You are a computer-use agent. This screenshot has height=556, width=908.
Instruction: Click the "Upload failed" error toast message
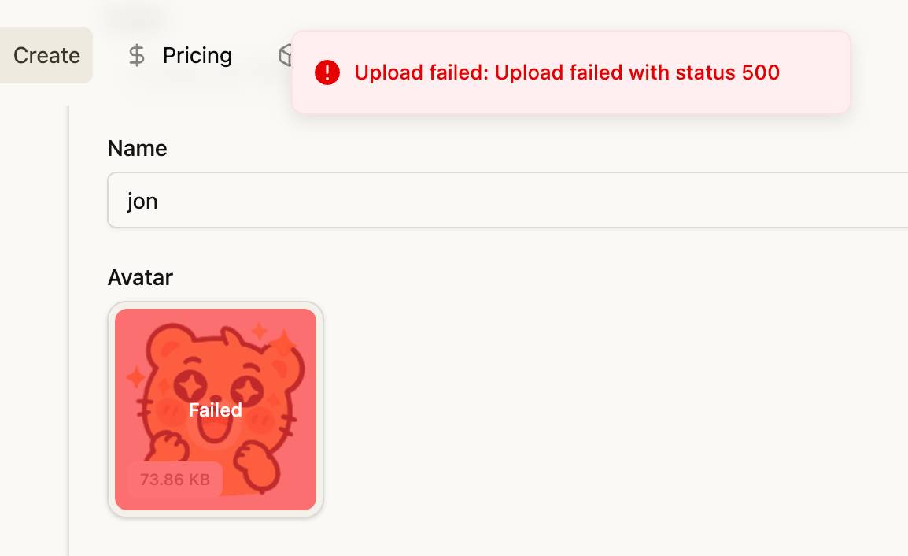[x=567, y=73]
